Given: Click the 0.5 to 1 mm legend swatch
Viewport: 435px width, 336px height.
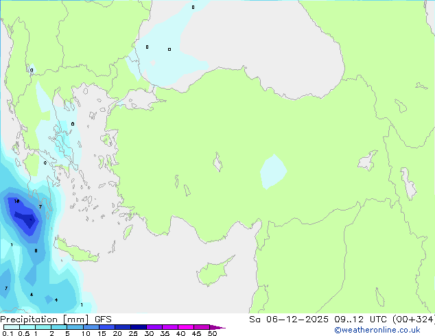Looking at the screenshot, I should [27, 327].
